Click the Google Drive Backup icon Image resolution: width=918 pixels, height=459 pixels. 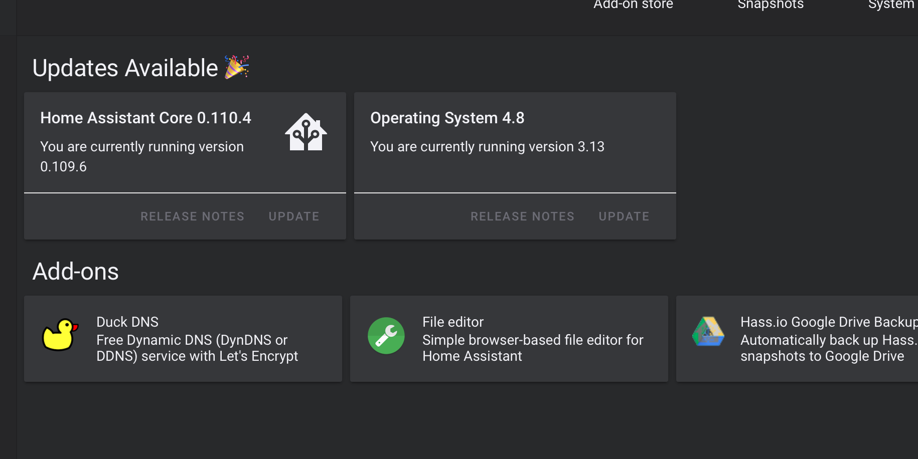tap(708, 332)
